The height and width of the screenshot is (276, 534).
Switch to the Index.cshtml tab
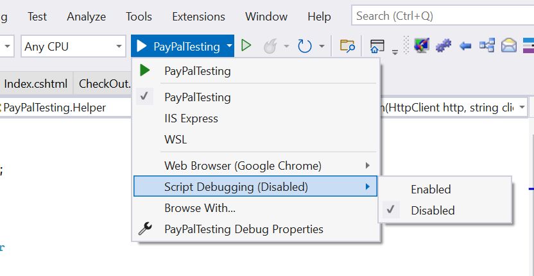pos(36,84)
